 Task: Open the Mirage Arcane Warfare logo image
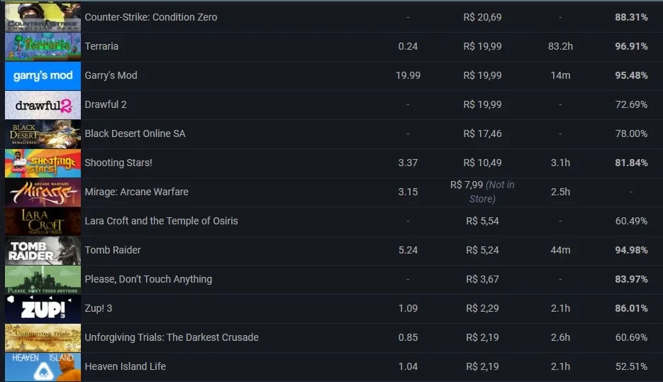point(43,192)
